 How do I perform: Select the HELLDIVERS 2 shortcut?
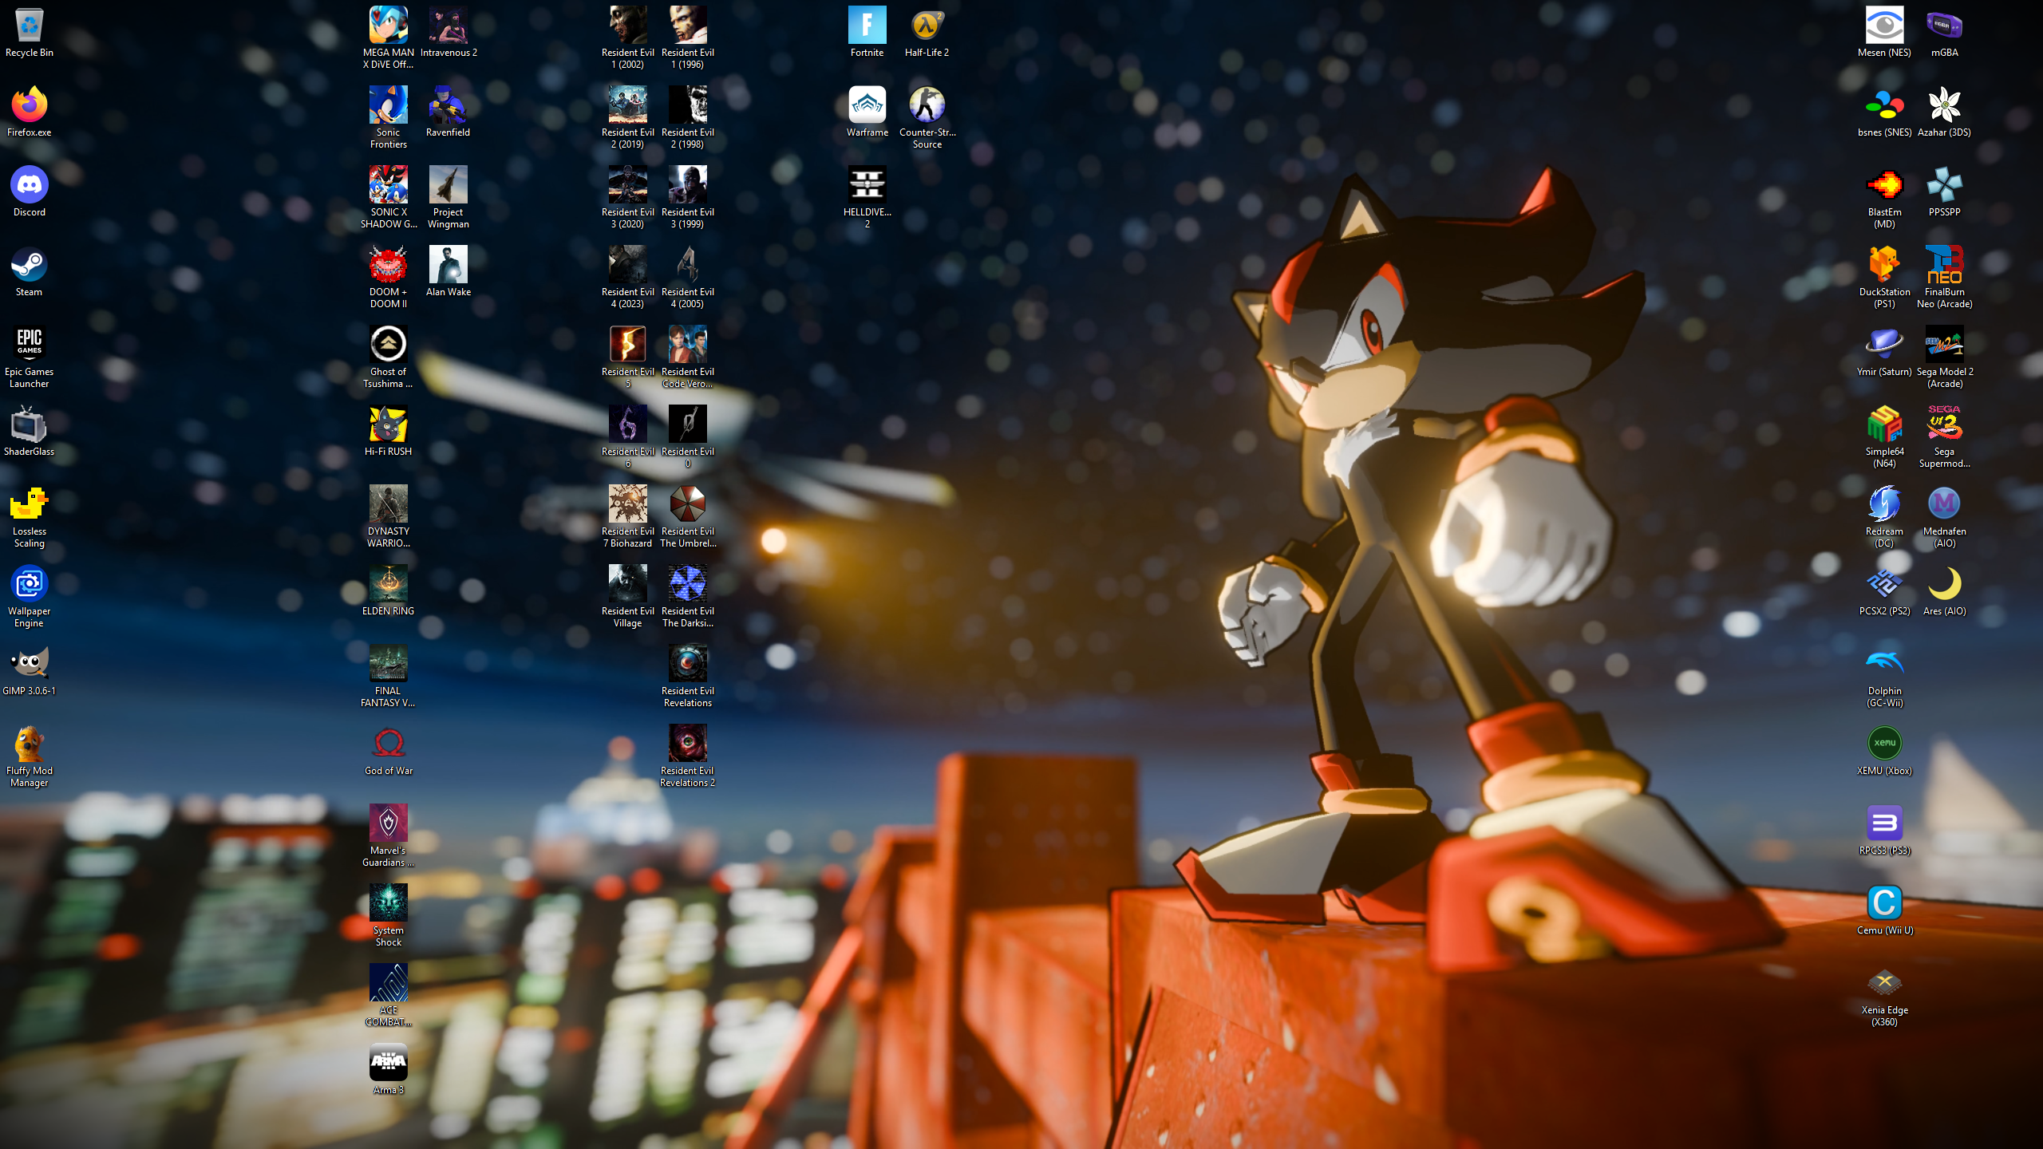tap(867, 185)
